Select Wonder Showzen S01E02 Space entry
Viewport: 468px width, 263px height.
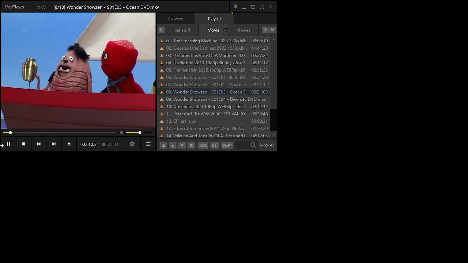[x=214, y=85]
